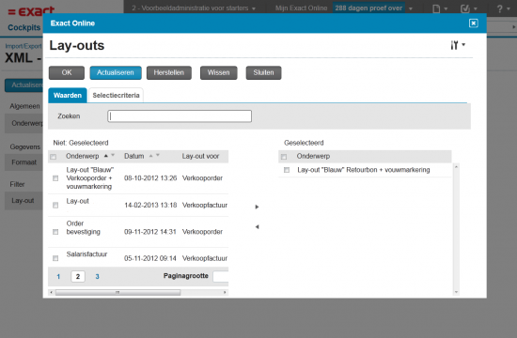The width and height of the screenshot is (517, 338).
Task: Click the Paginagrootte input field
Action: click(x=221, y=276)
